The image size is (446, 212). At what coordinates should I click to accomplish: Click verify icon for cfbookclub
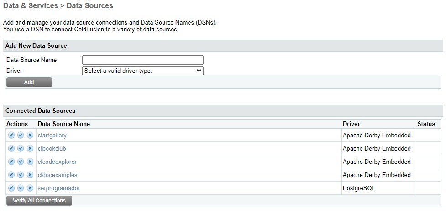point(21,149)
